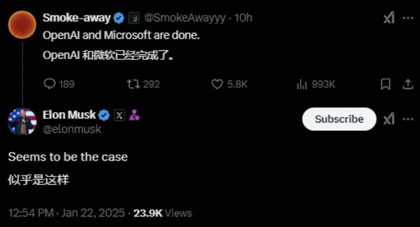Open the 12:54 PM Jan 22, 2025 timestamp

tap(66, 213)
